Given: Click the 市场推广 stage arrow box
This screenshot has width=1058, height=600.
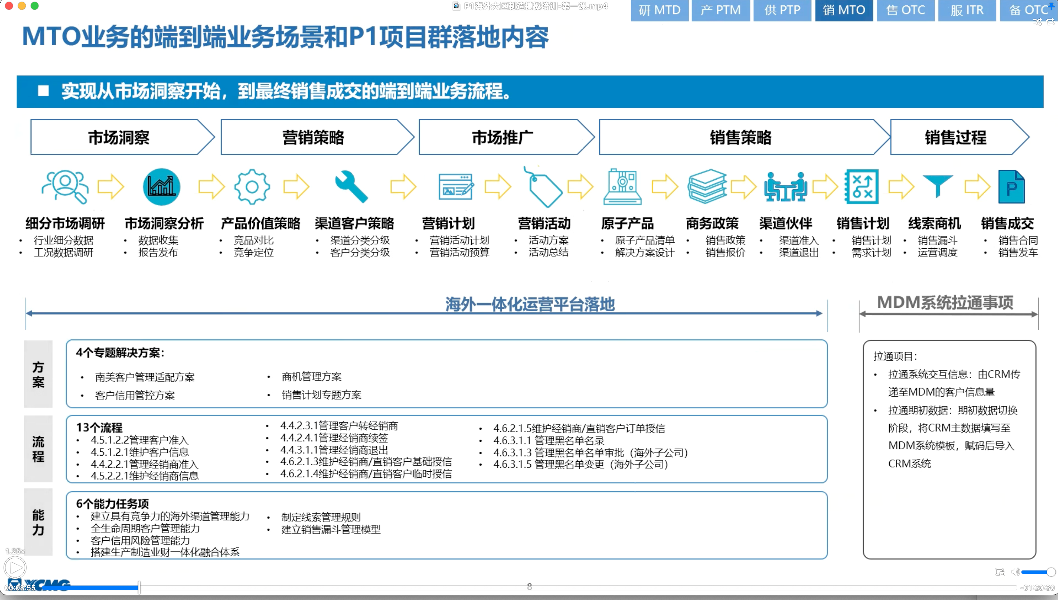Looking at the screenshot, I should pos(507,137).
